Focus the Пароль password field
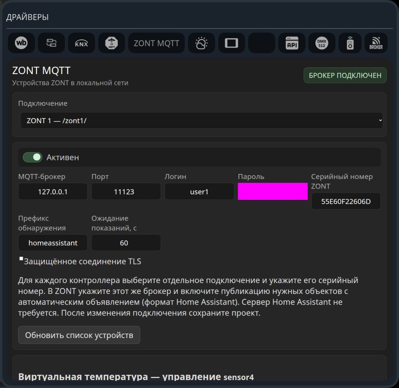399x388 pixels. coord(273,192)
